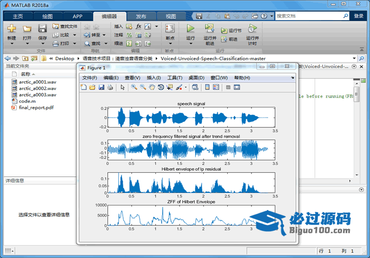Click Figure 1 print icon
Viewport: 370px width, 258px height.
click(x=110, y=87)
